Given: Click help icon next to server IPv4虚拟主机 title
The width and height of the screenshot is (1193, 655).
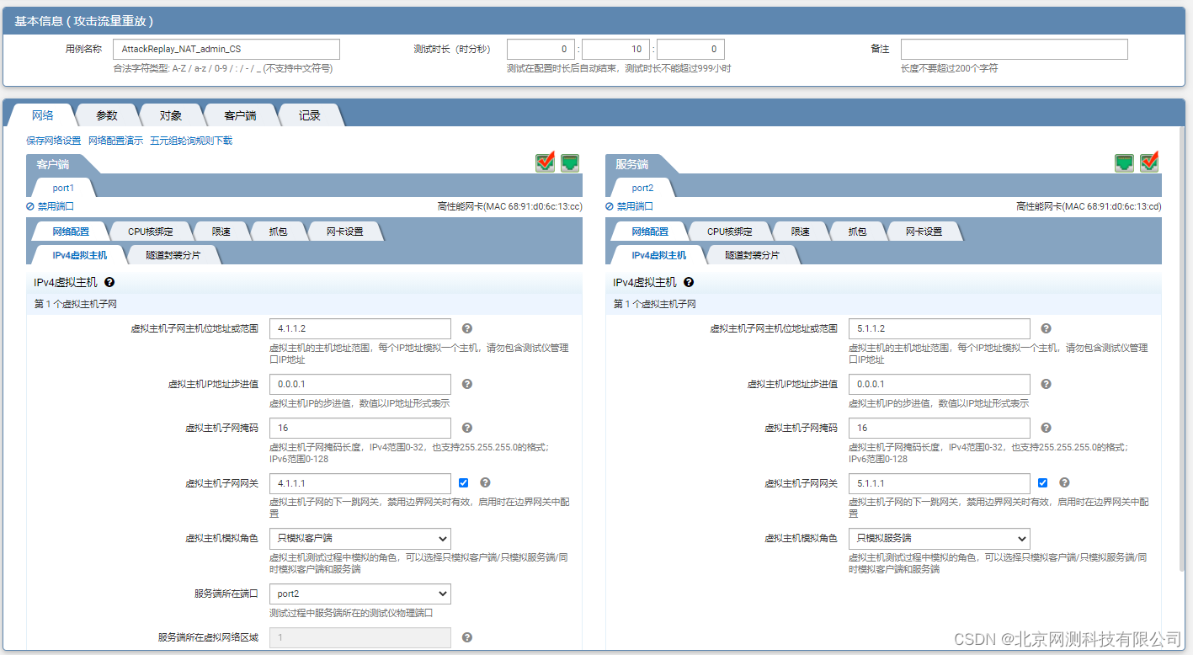Looking at the screenshot, I should tap(689, 283).
